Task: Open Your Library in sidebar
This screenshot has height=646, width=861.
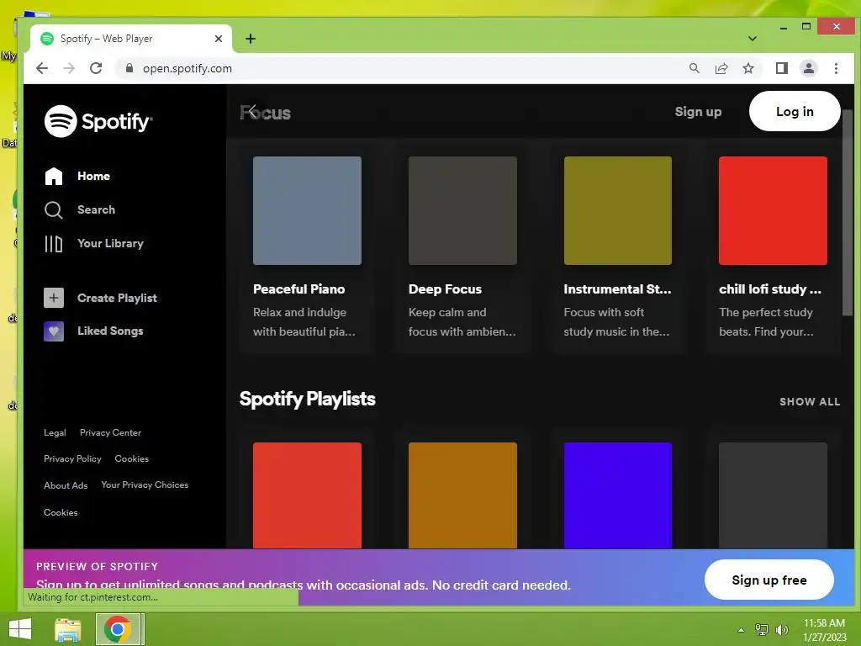Action: coord(110,243)
